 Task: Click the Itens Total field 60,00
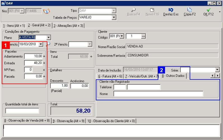tap(78, 56)
